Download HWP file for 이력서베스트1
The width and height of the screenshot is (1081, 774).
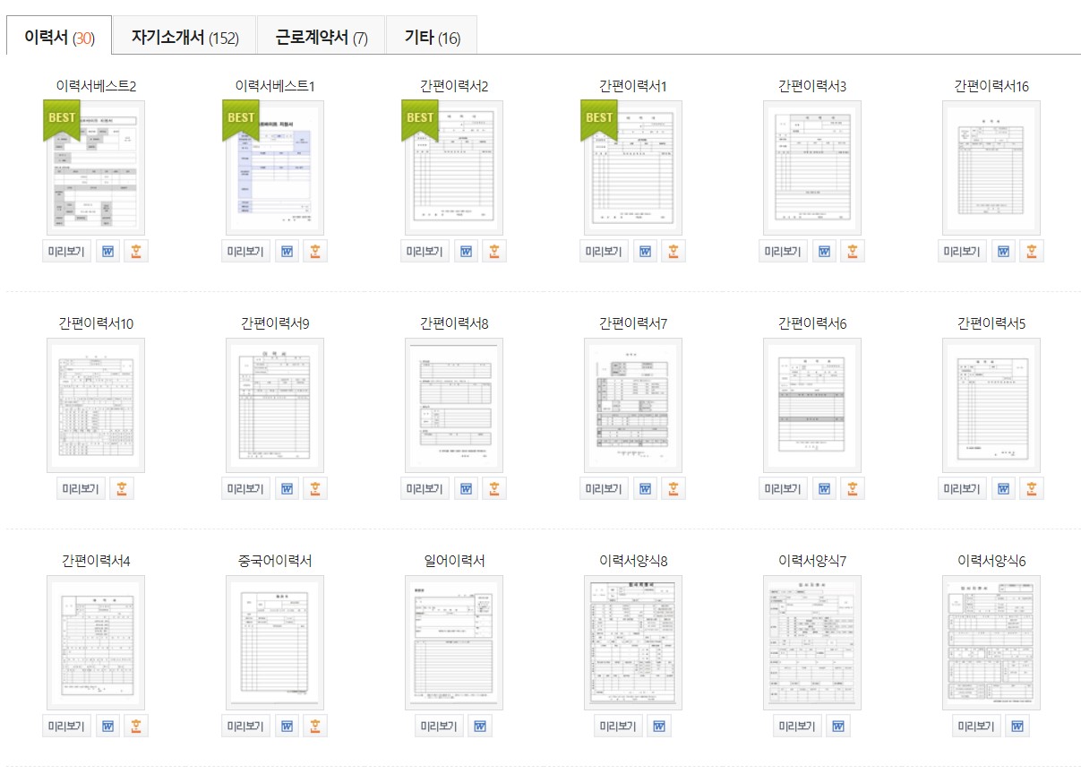[x=315, y=251]
